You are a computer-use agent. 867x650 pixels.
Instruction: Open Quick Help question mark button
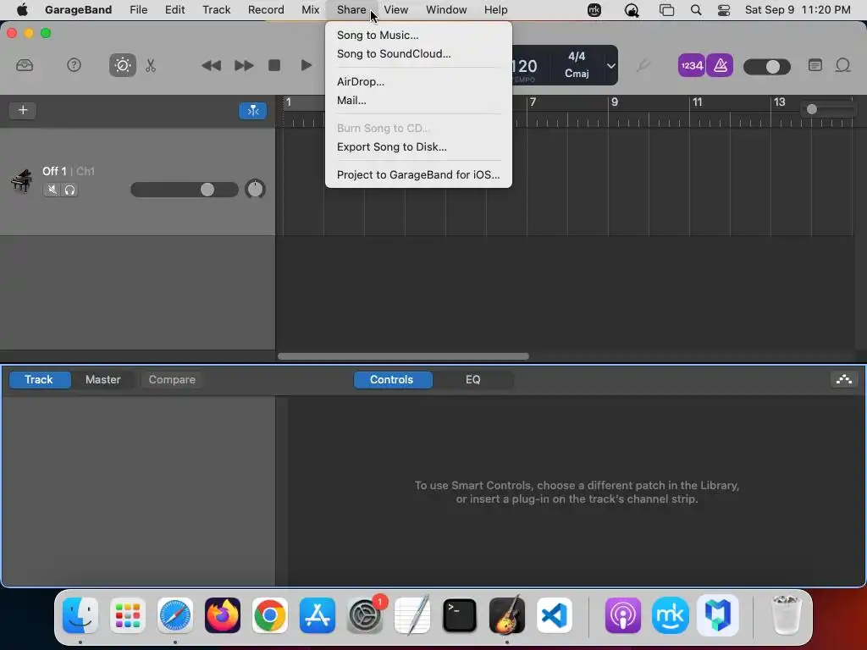point(74,65)
